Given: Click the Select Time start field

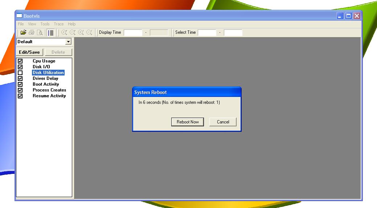Looking at the screenshot, I should [x=207, y=32].
